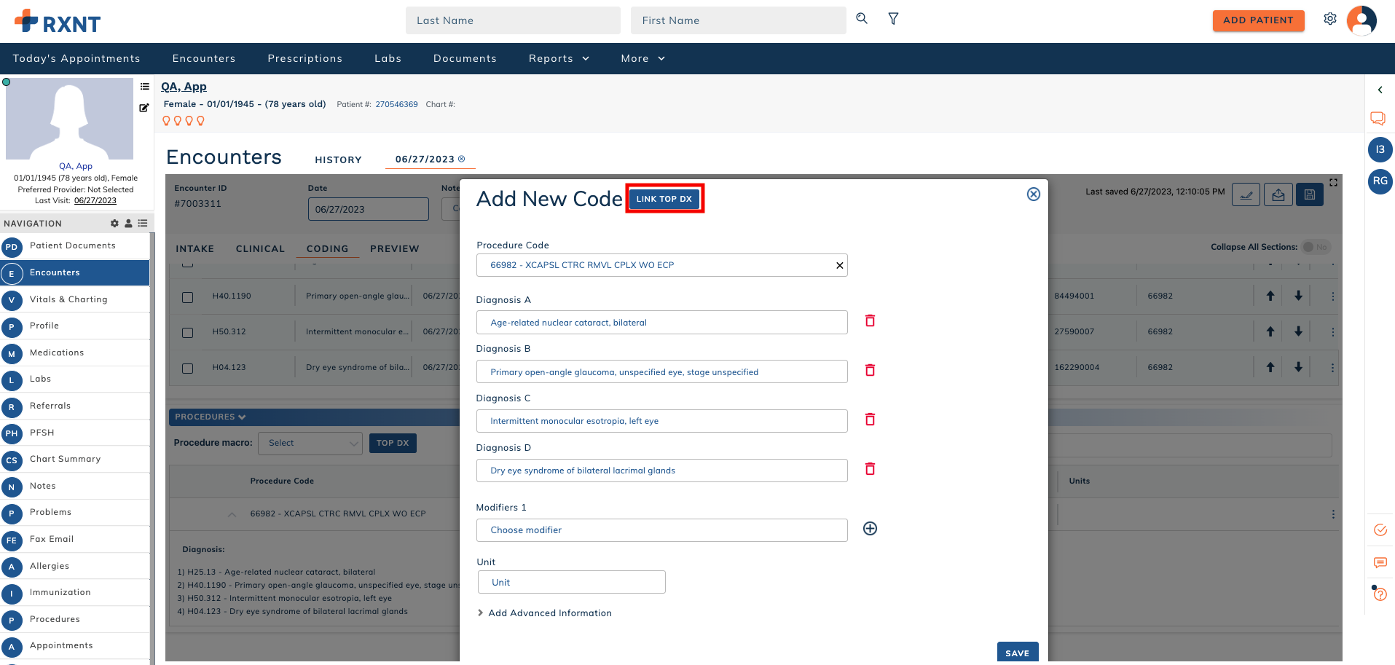1395x665 pixels.
Task: Click the search magnifier icon
Action: pos(862,19)
